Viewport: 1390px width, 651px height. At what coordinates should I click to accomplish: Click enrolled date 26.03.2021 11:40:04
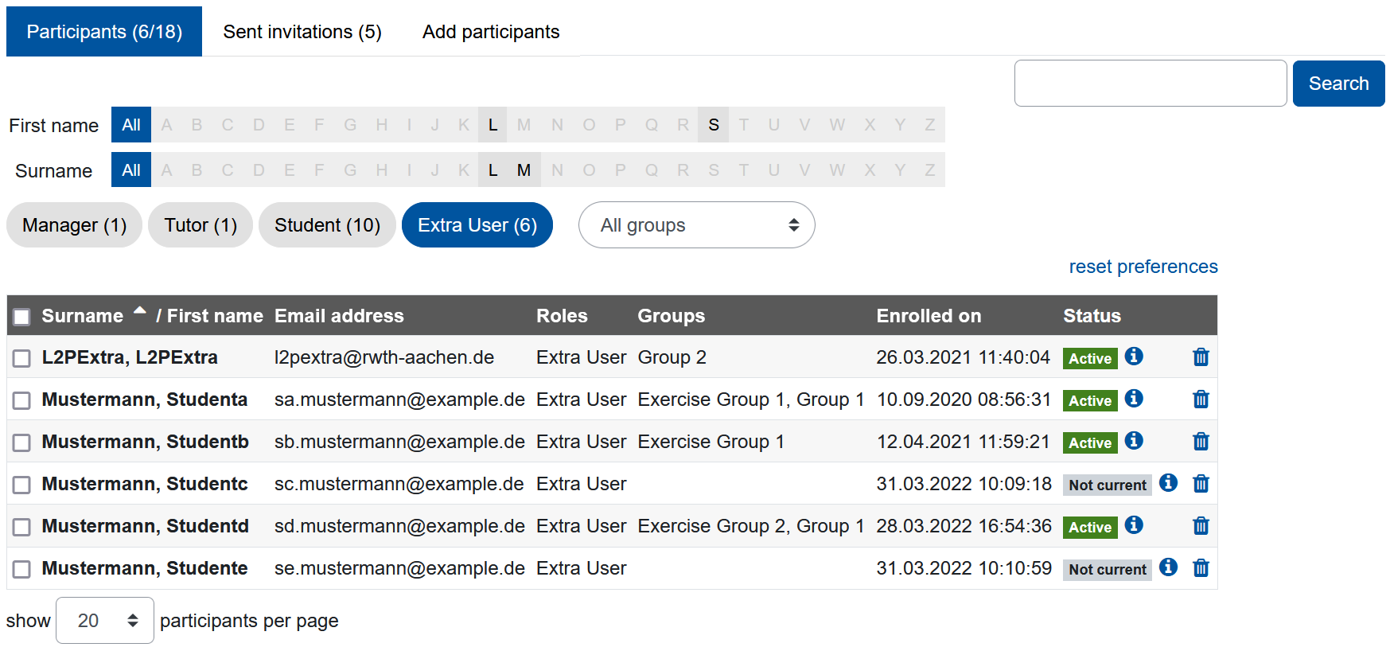(963, 357)
